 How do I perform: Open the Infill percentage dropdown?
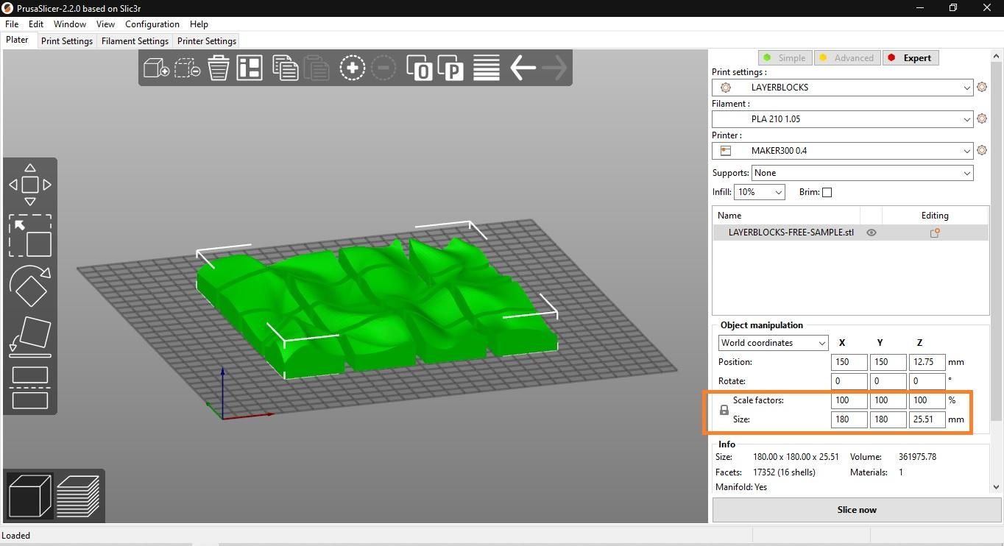[760, 192]
